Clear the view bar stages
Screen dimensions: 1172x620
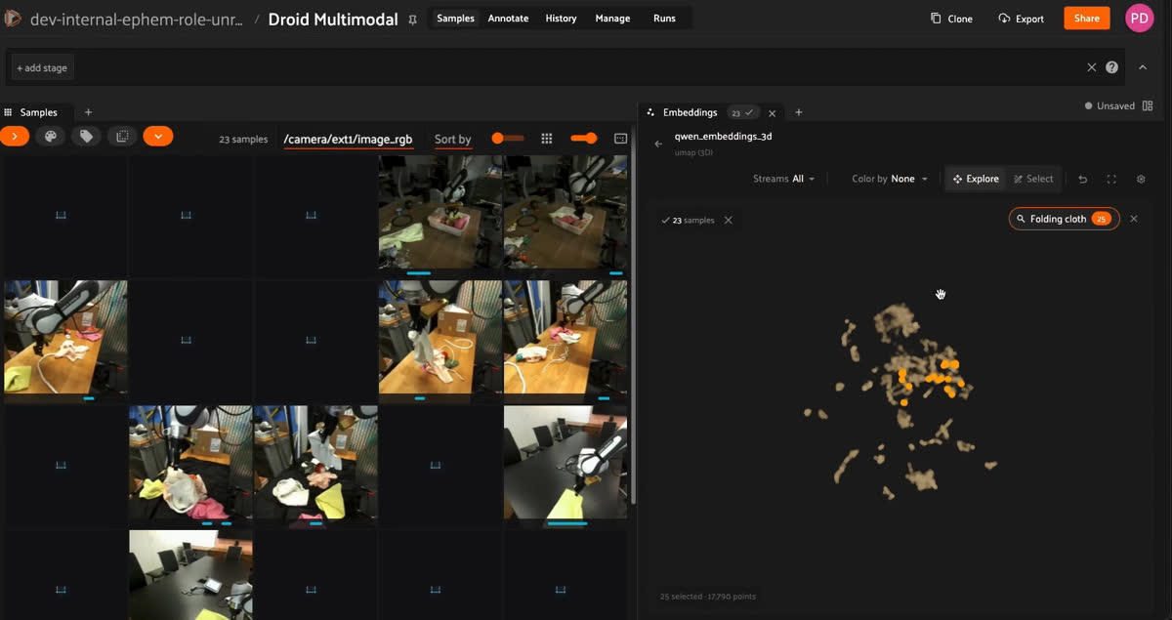click(x=1092, y=67)
